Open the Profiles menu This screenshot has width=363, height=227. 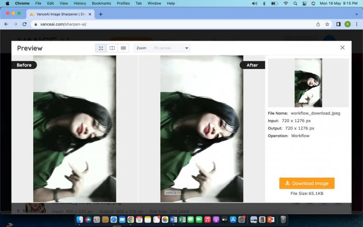tap(123, 3)
